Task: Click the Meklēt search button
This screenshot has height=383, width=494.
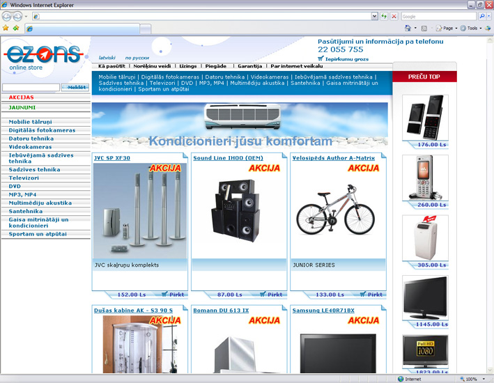Action: point(75,87)
